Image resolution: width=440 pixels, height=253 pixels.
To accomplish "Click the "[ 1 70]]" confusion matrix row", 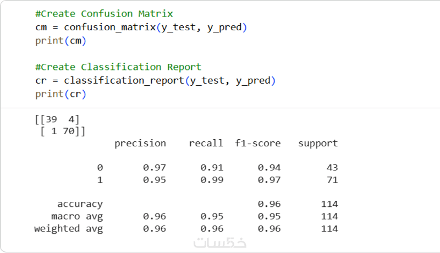I will tap(63, 131).
